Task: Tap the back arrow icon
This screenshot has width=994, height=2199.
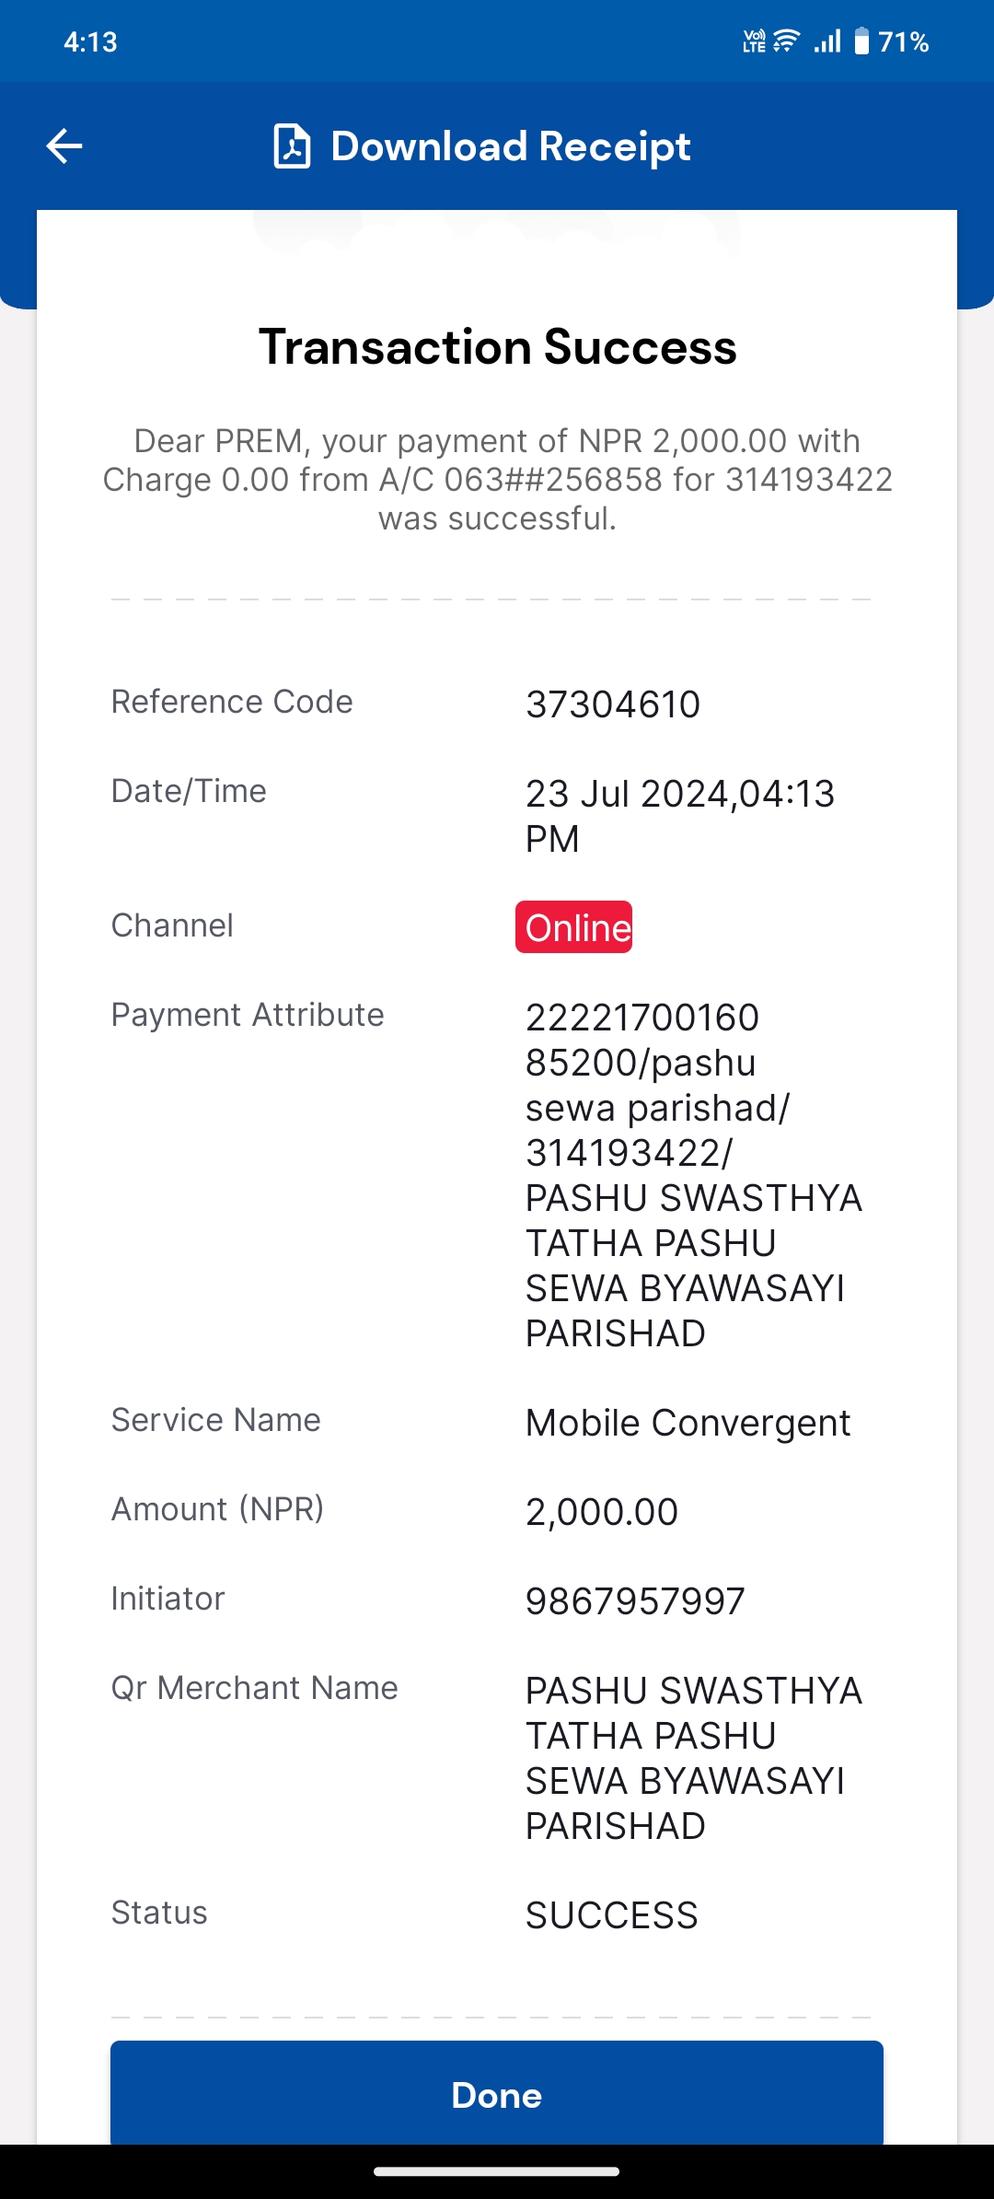Action: 64,146
